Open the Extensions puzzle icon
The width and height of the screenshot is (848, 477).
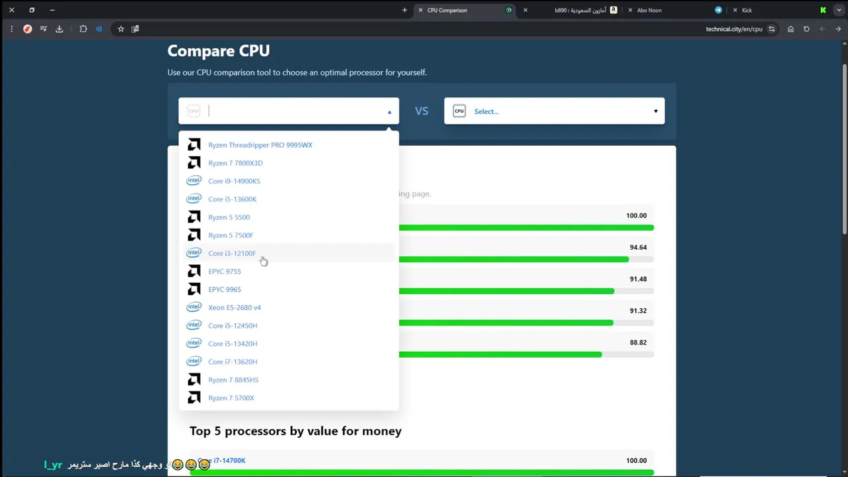click(83, 29)
